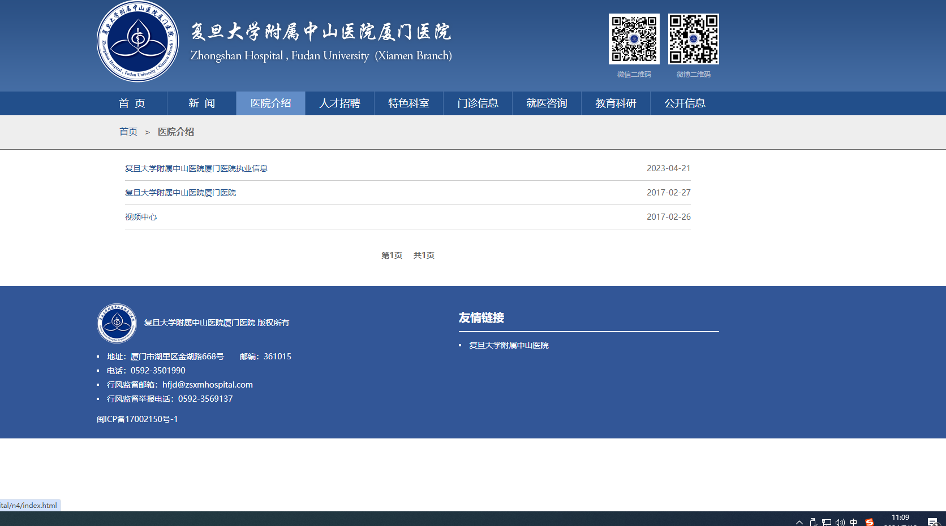Click the 友情链接 heading
The width and height of the screenshot is (946, 526).
coord(481,318)
